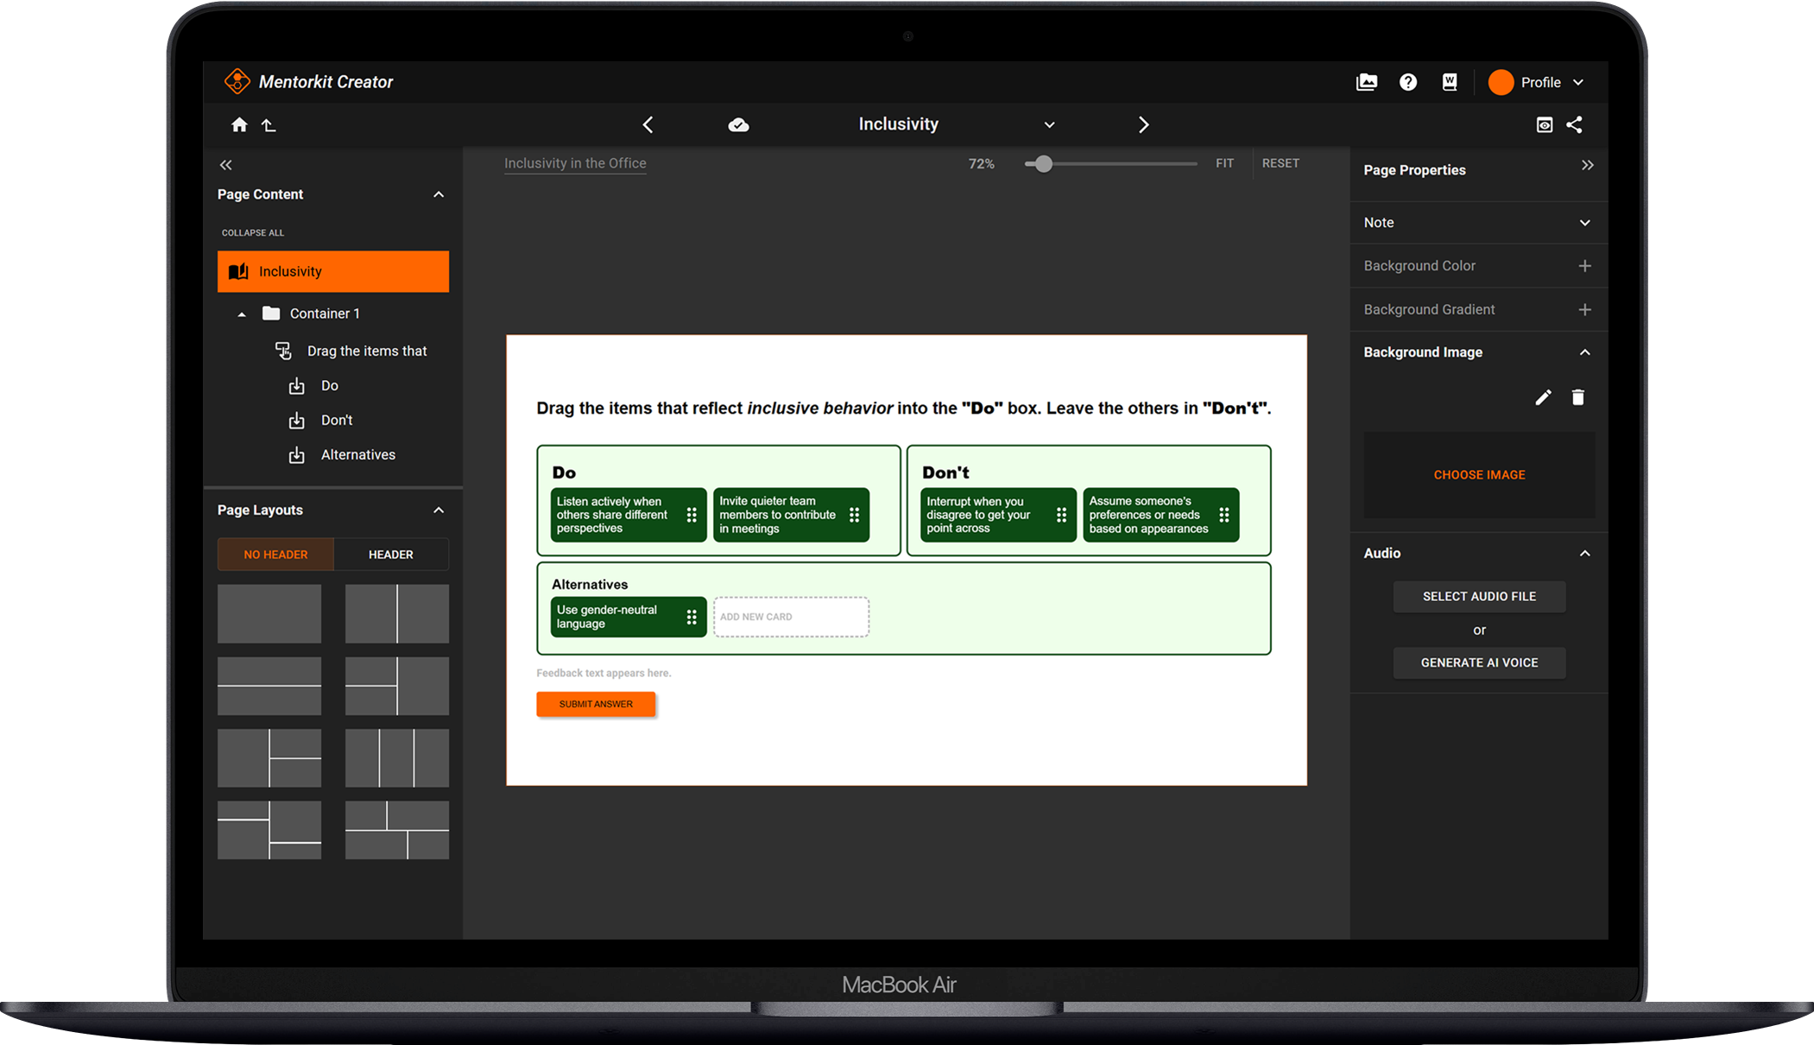Click the home icon

coord(239,125)
